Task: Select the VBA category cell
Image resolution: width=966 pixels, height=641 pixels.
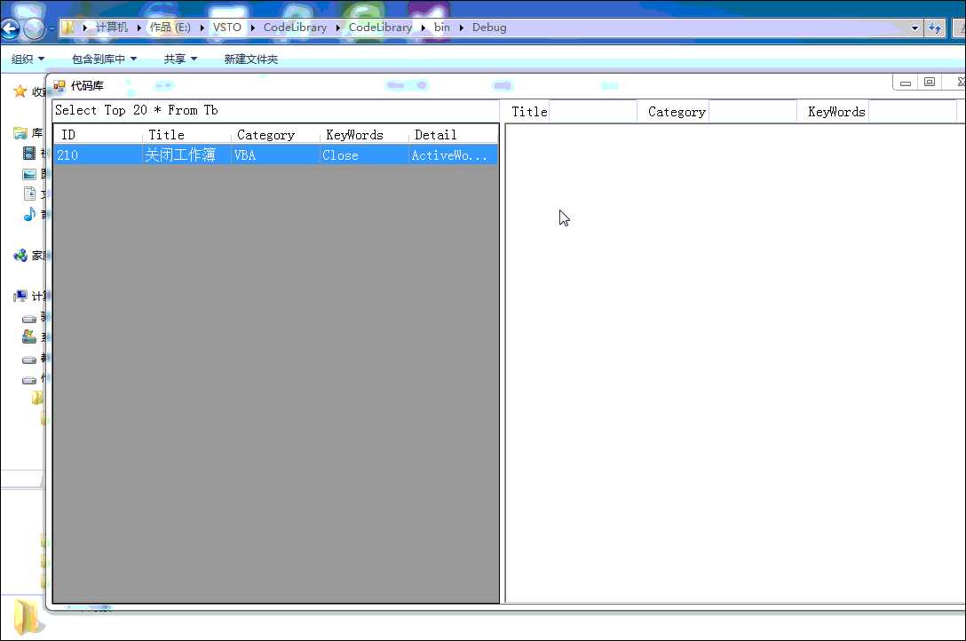Action: pos(276,154)
